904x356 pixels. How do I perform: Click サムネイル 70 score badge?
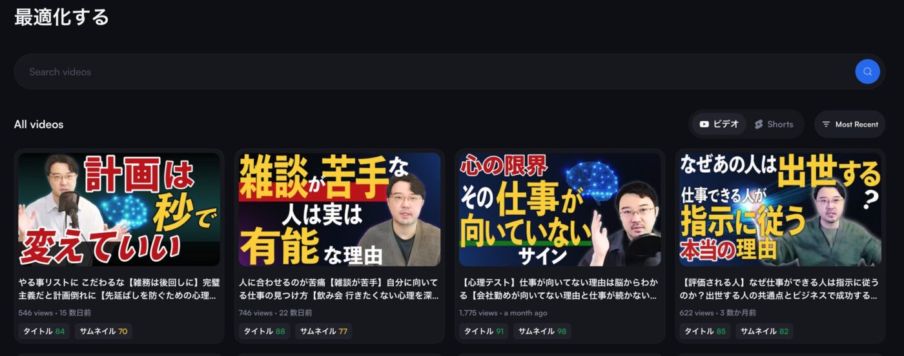[103, 331]
